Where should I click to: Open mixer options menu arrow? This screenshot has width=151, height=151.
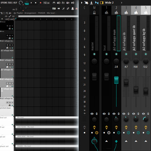[82, 3]
